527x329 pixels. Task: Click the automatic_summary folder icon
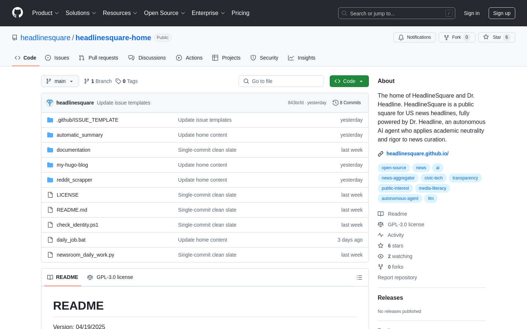[x=50, y=135]
